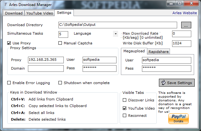The image size is (201, 131).
Task: Minimize the Arles Download Manager window
Action: (x=171, y=3)
